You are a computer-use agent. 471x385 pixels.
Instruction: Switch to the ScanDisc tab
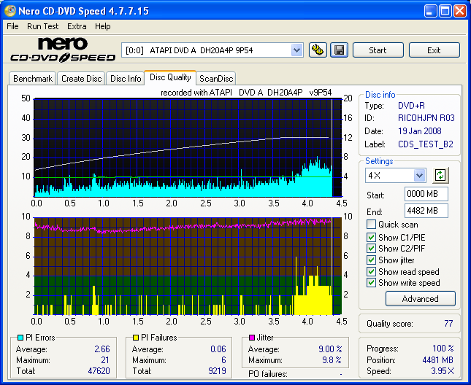tap(216, 79)
